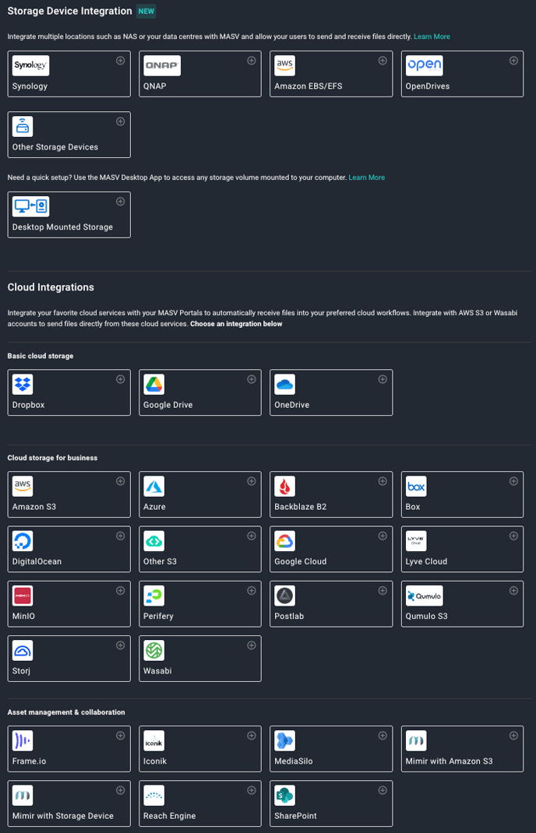The height and width of the screenshot is (833, 536).
Task: Click plus on Mimir with Storage Device card
Action: tap(121, 790)
